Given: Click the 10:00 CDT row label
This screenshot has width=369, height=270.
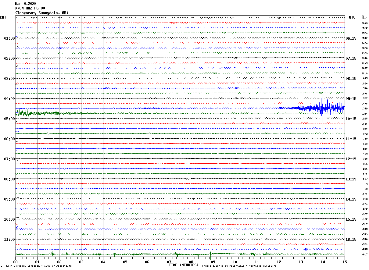Looking at the screenshot, I should click(9, 219).
